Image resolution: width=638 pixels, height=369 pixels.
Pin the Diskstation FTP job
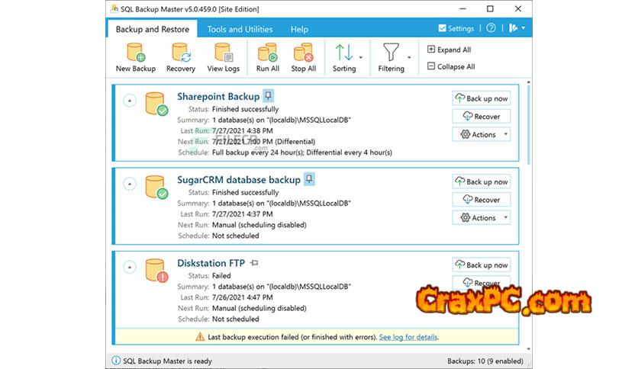254,263
